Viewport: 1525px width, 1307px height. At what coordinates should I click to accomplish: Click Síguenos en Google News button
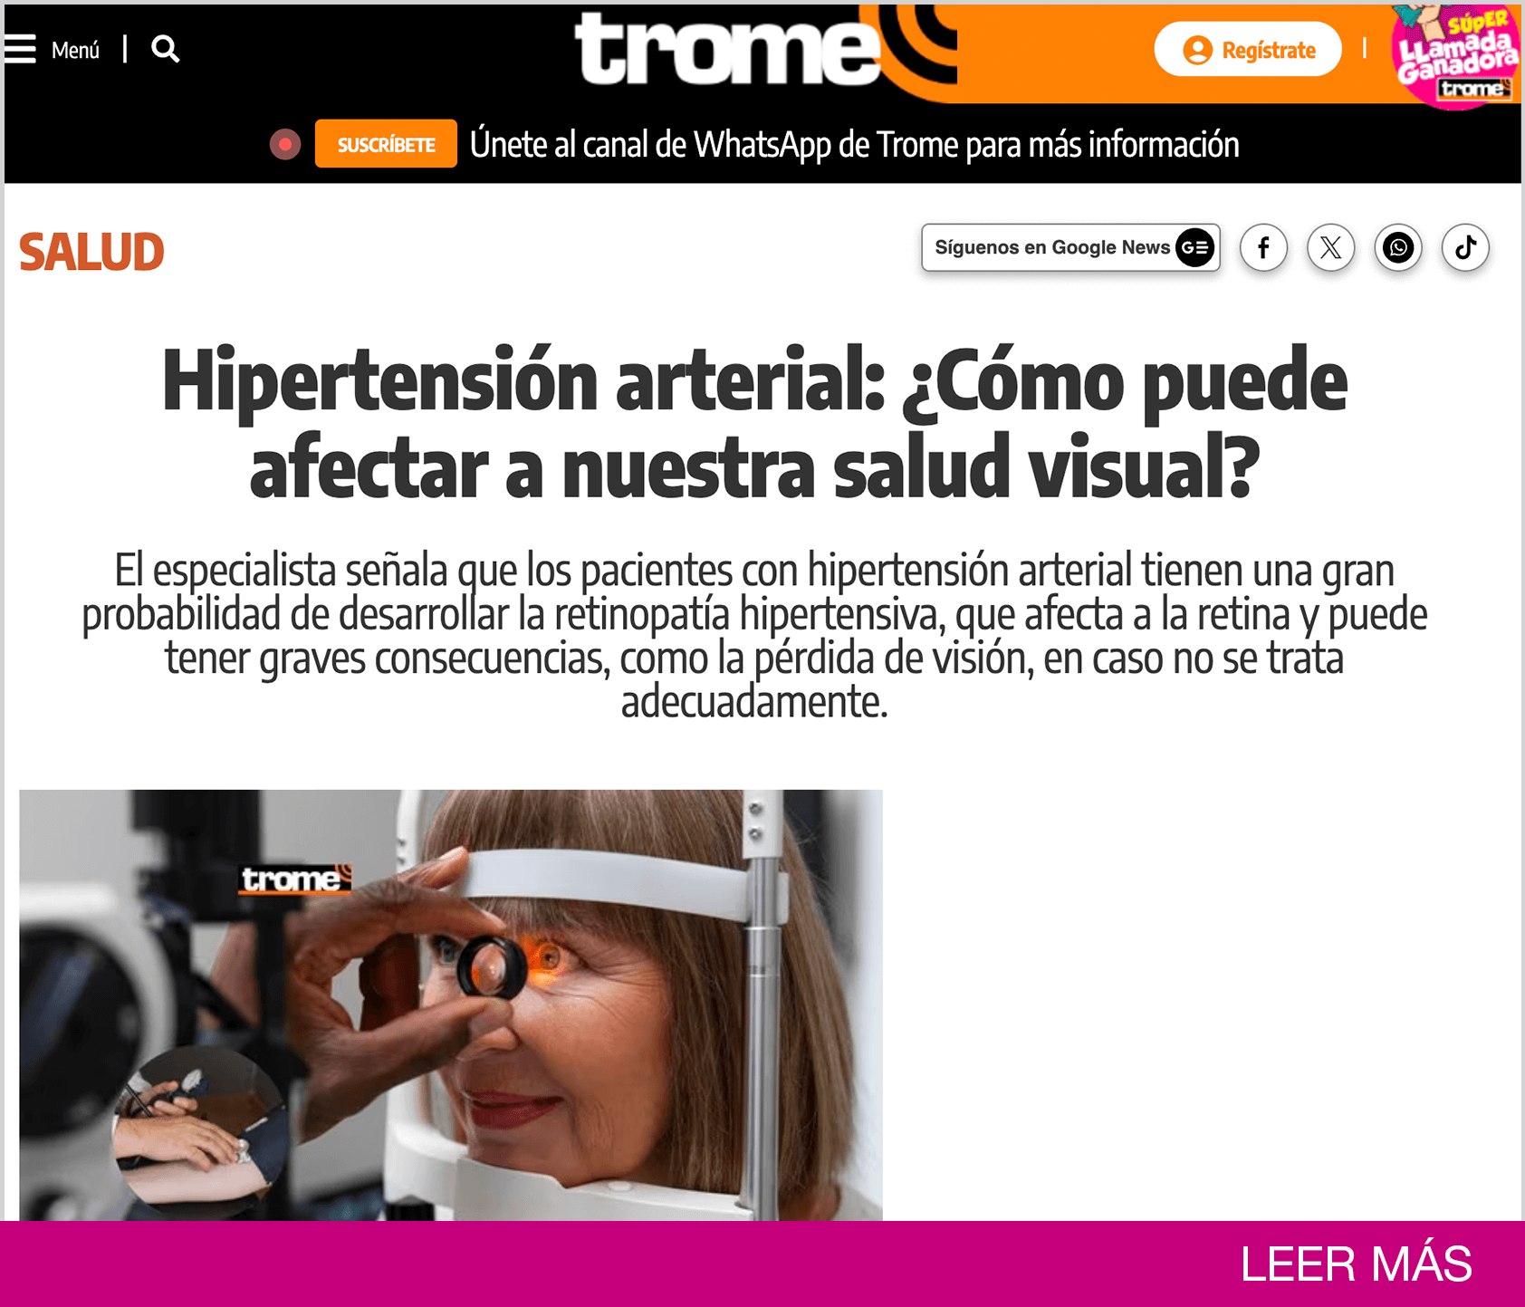(x=1070, y=247)
